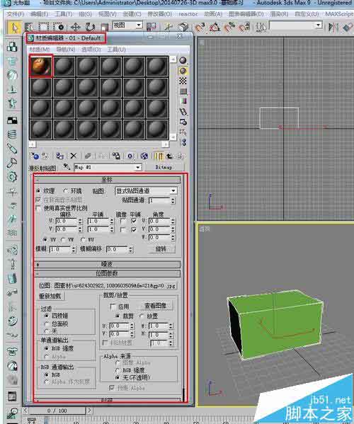This screenshot has height=424, width=354.
Task: Toggle Angle Snap in main toolbar
Action: pos(215,27)
